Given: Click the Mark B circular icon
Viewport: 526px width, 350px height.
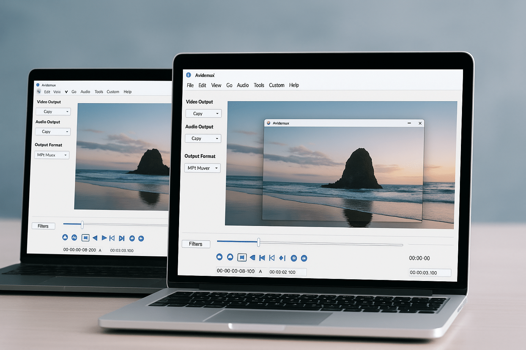Looking at the screenshot, I should click(x=304, y=258).
